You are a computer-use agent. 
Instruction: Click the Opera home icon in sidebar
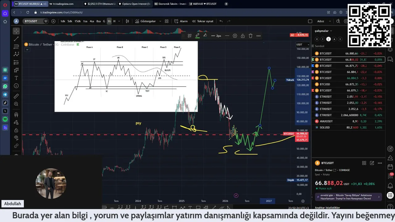click(x=5, y=13)
